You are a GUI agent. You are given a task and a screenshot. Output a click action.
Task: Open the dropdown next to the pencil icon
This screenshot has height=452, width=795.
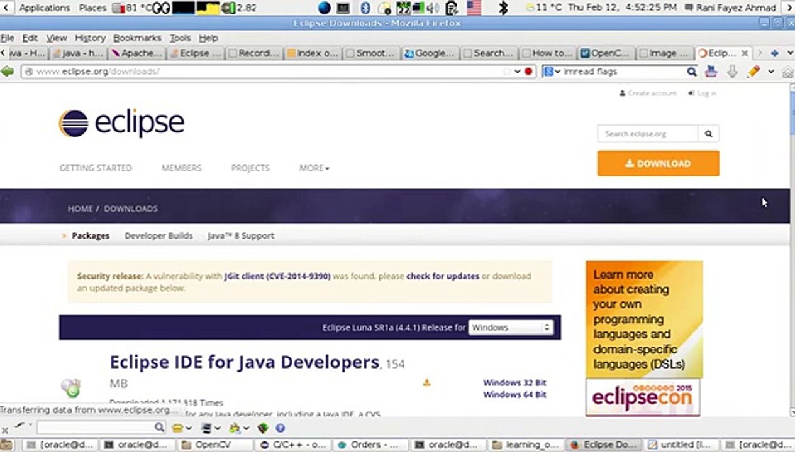[770, 72]
